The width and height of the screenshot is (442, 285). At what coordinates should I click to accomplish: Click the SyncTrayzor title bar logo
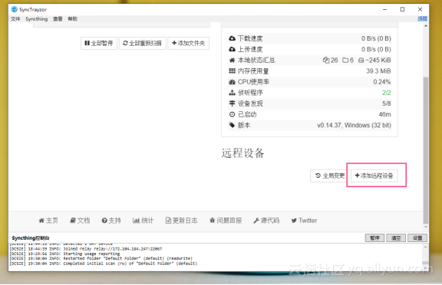(x=15, y=9)
